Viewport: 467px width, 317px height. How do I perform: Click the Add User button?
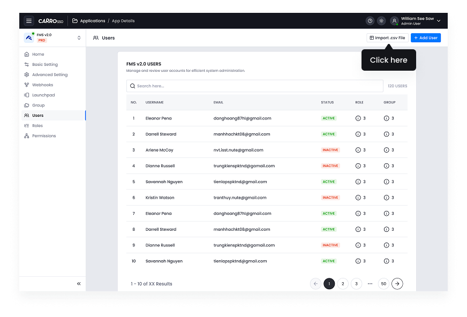click(x=426, y=38)
